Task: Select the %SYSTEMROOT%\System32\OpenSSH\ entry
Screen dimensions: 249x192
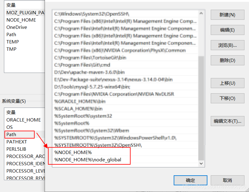Action: pos(125,145)
